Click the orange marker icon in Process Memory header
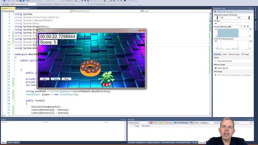 241,27
